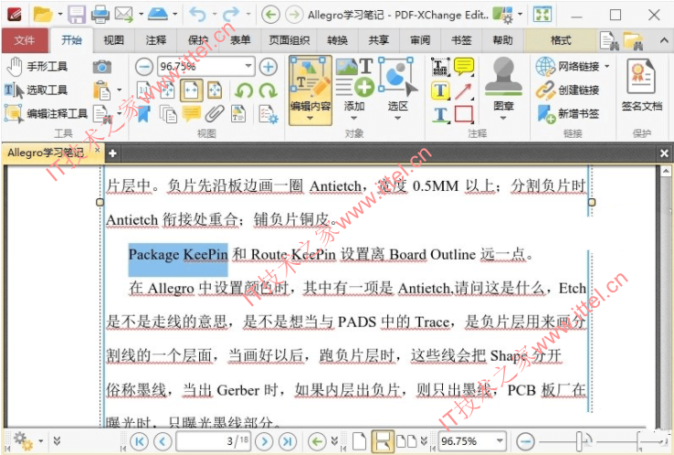This screenshot has height=455, width=674.
Task: Click 创建链接 create link button
Action: pos(567,90)
